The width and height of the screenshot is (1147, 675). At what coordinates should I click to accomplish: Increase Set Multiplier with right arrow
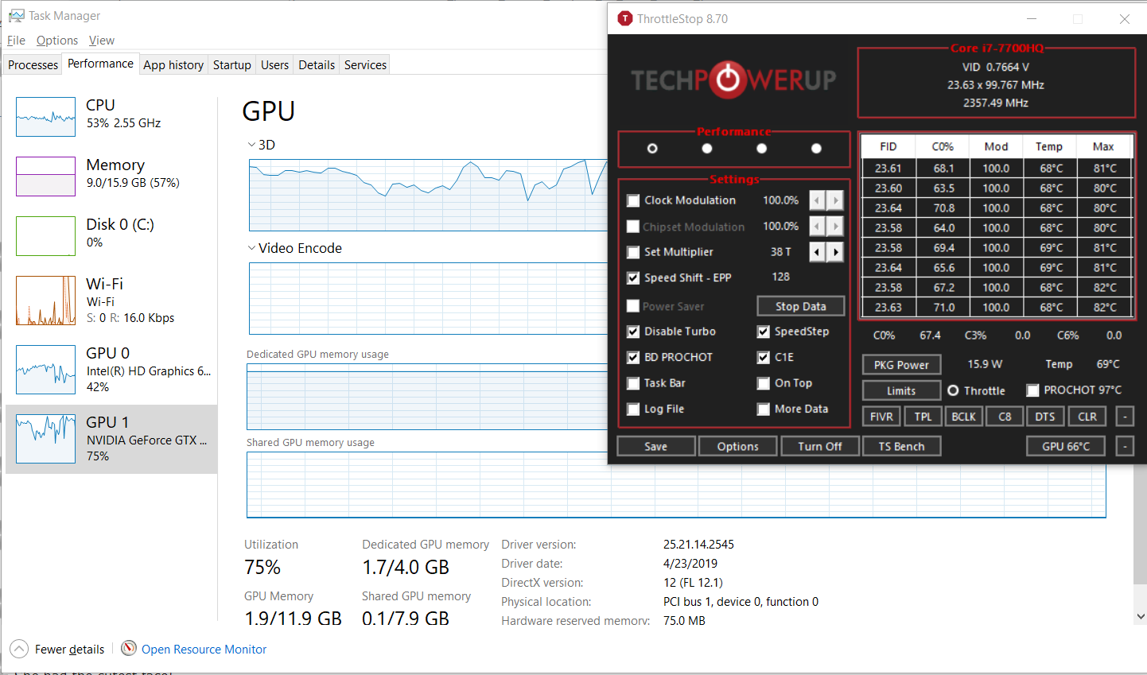point(835,252)
